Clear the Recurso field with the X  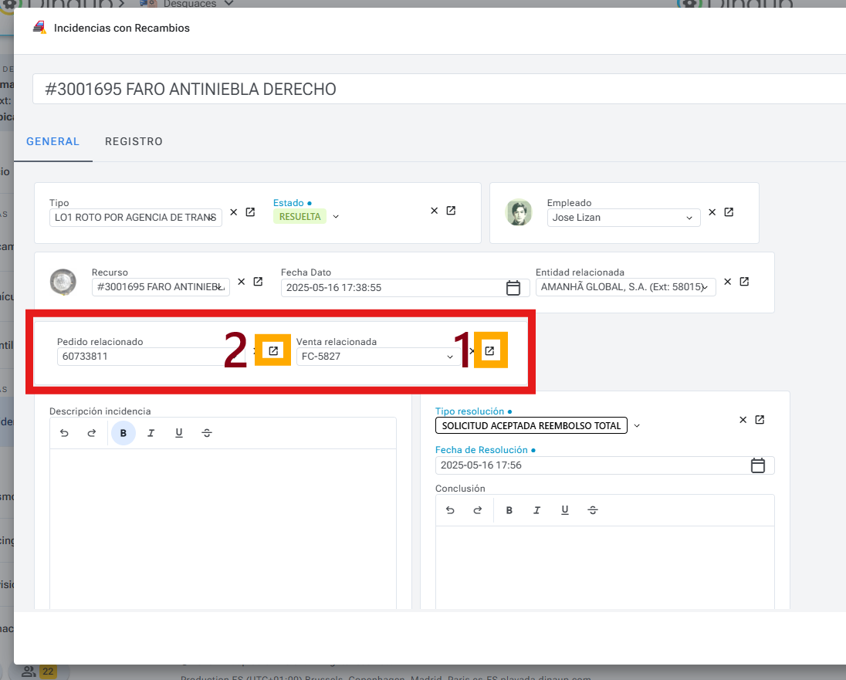click(242, 281)
